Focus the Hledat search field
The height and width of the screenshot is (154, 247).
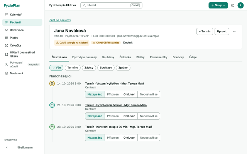tap(111, 5)
